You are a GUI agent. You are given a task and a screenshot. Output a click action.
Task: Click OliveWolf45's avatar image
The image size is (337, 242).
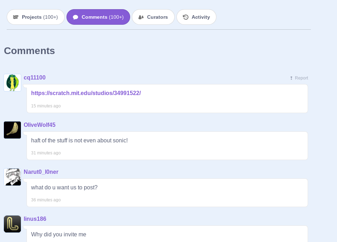click(12, 130)
